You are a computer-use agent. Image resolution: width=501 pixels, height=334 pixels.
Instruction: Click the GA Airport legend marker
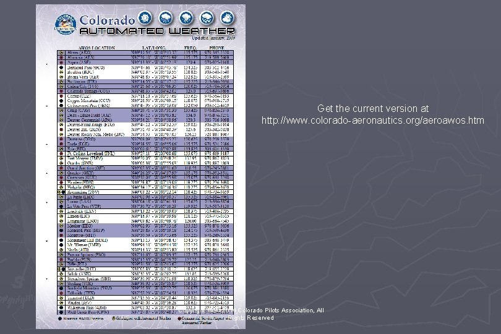[x=113, y=319]
